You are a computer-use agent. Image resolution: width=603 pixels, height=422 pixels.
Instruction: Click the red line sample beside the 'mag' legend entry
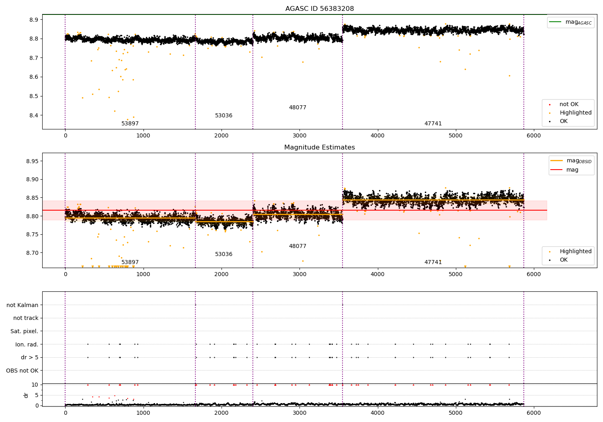(x=557, y=170)
